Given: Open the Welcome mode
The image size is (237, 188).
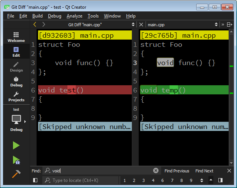Looking at the screenshot, I should 16,37.
